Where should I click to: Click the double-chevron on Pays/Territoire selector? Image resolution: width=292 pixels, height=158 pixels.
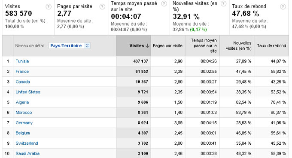(x=87, y=46)
